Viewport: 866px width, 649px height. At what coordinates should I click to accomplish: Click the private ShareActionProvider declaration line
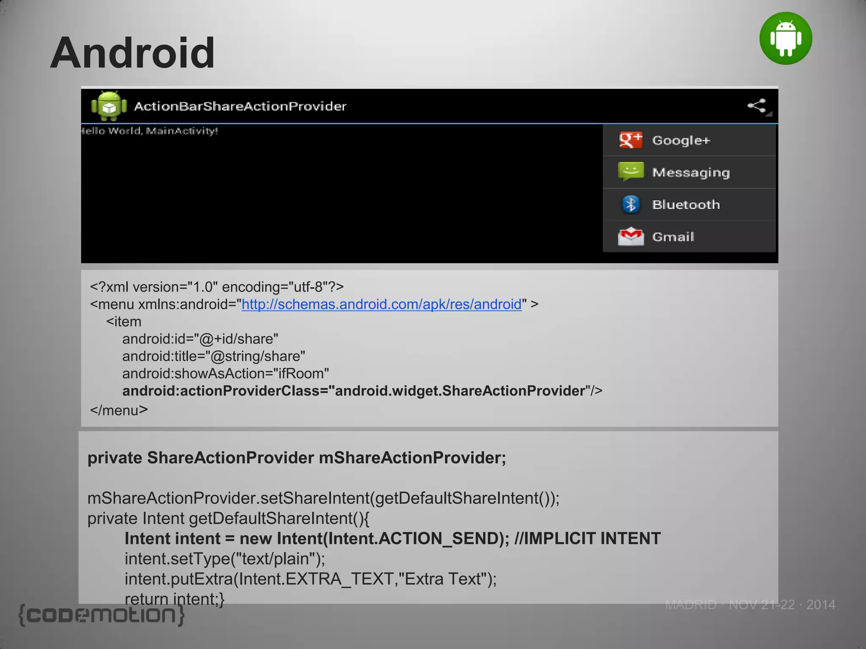click(x=296, y=458)
